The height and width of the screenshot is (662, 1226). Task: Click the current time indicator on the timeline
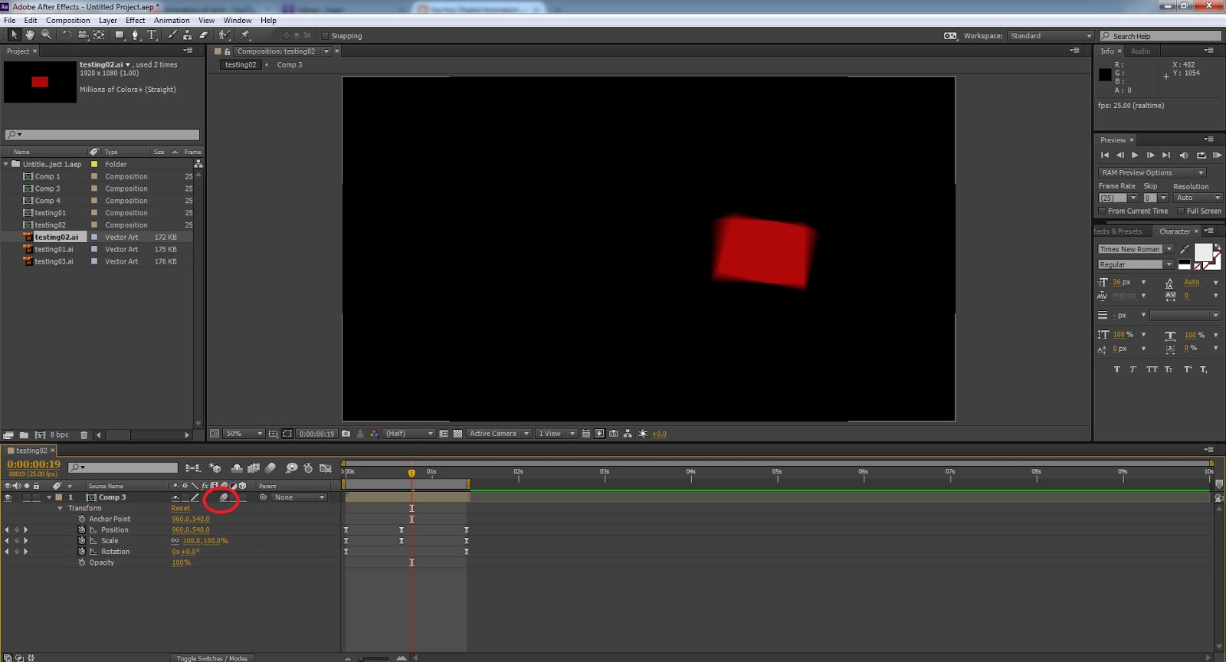coord(411,473)
